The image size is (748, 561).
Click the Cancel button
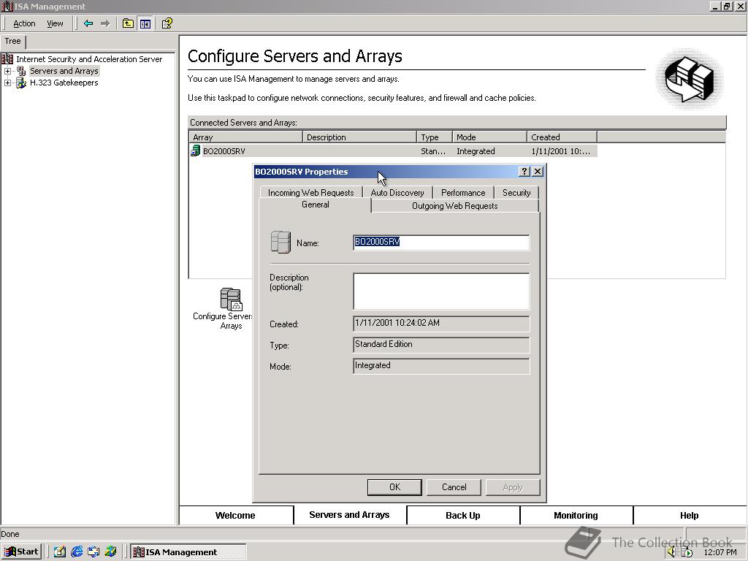pyautogui.click(x=454, y=487)
